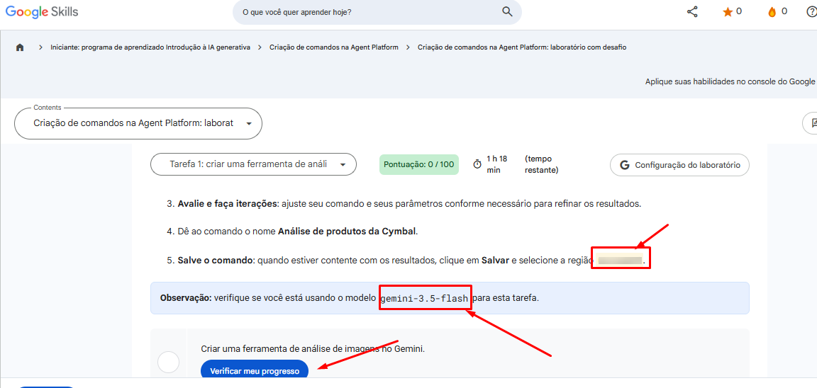Click the search magnifier icon
This screenshot has height=388, width=817.
coord(507,12)
